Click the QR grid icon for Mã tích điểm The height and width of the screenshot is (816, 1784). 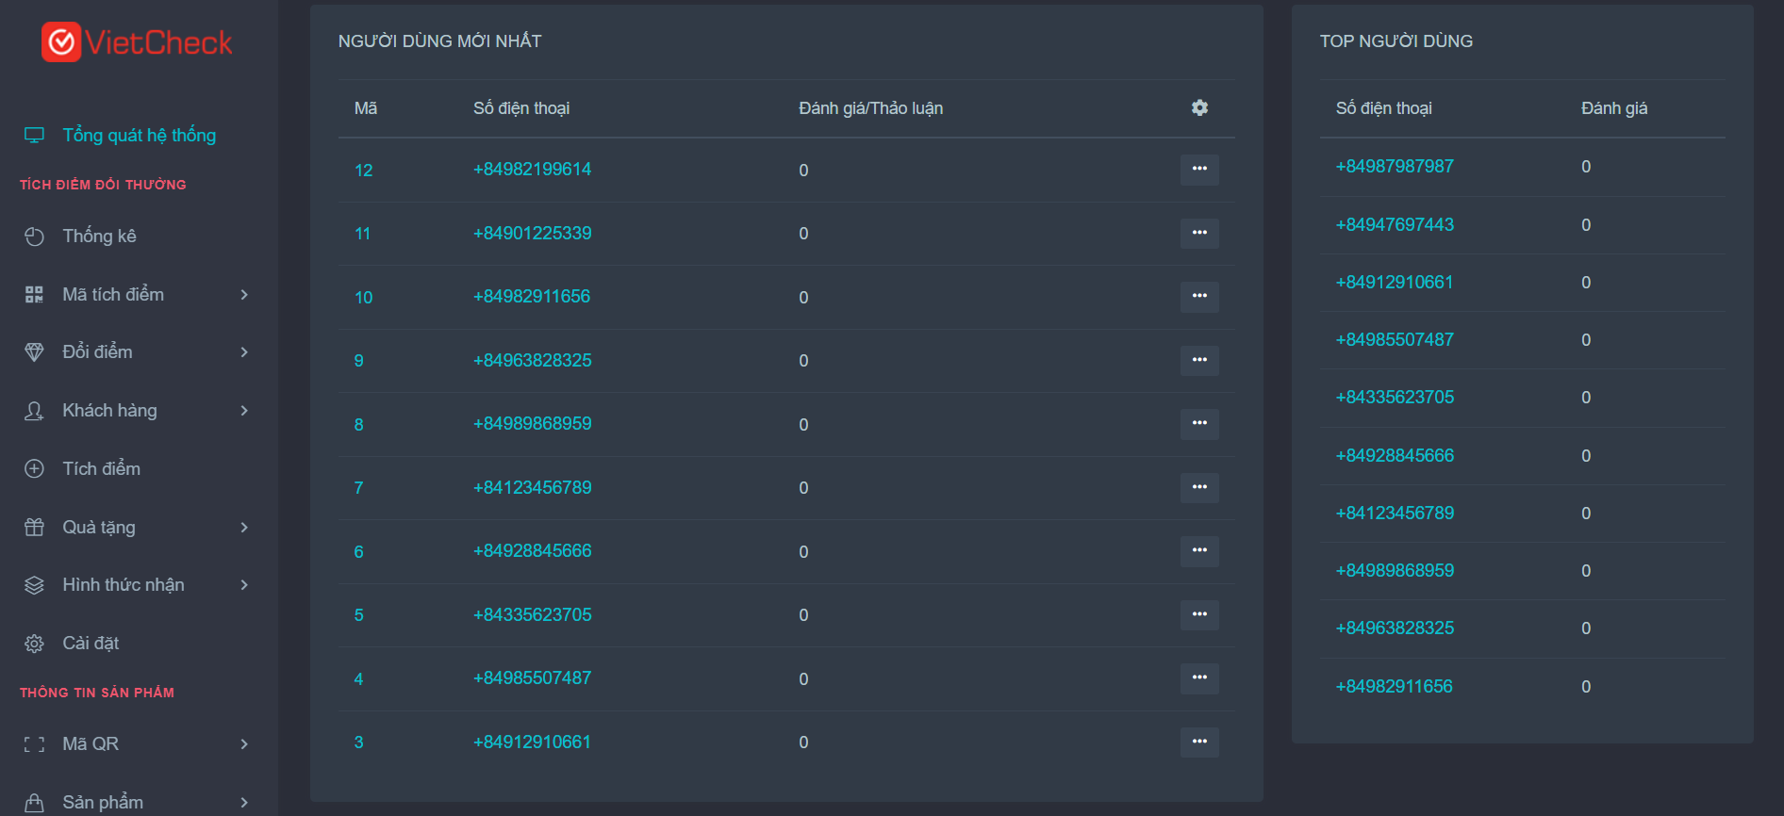click(34, 295)
